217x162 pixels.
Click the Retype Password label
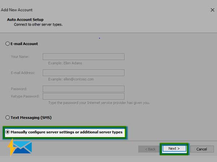point(25,96)
